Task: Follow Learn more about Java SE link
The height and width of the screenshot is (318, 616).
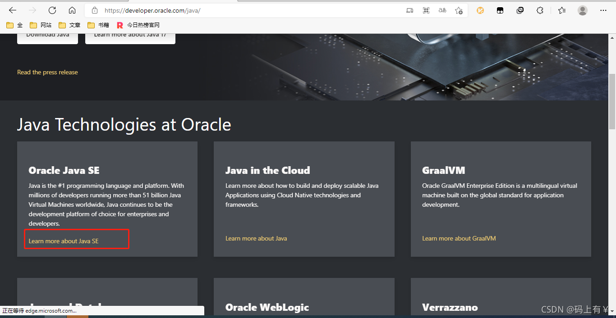Action: click(64, 241)
